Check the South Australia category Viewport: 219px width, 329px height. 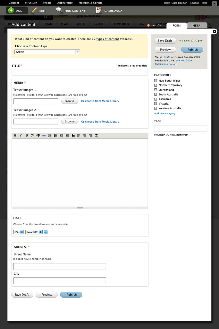(x=156, y=94)
